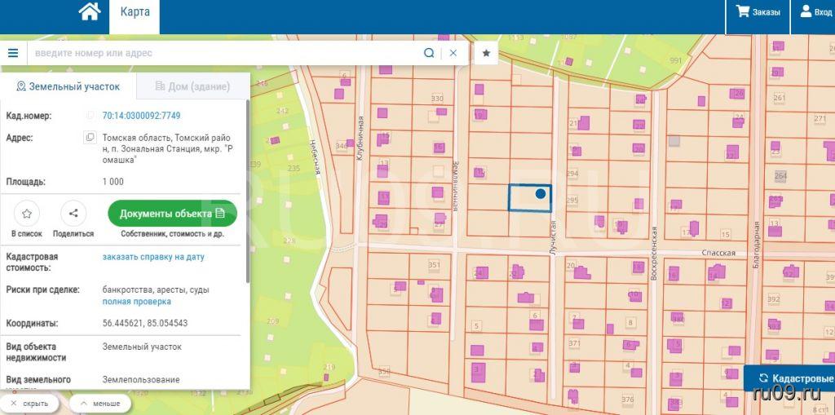Image resolution: width=835 pixels, height=415 pixels.
Task: Clear the search field with X icon
Action: [453, 53]
